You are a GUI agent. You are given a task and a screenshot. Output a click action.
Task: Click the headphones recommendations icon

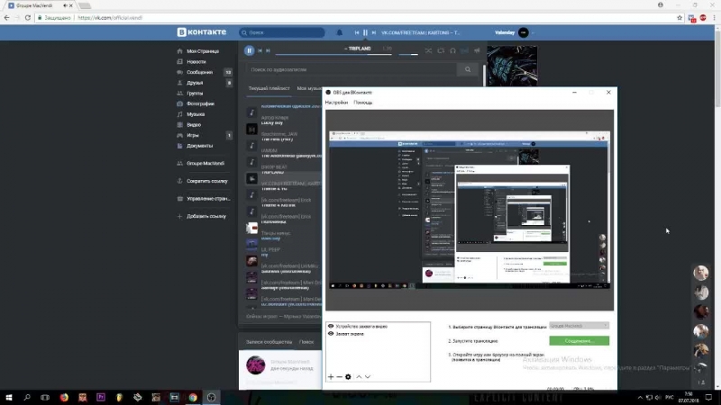click(452, 50)
